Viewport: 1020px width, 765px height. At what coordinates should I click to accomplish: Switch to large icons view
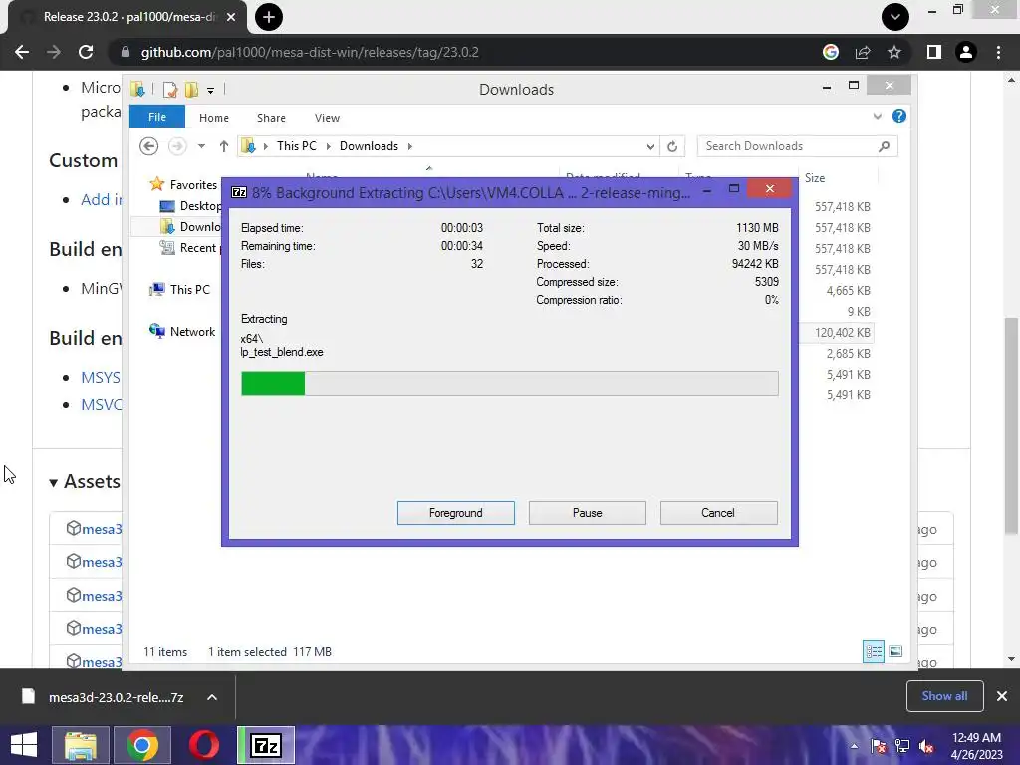tap(895, 651)
